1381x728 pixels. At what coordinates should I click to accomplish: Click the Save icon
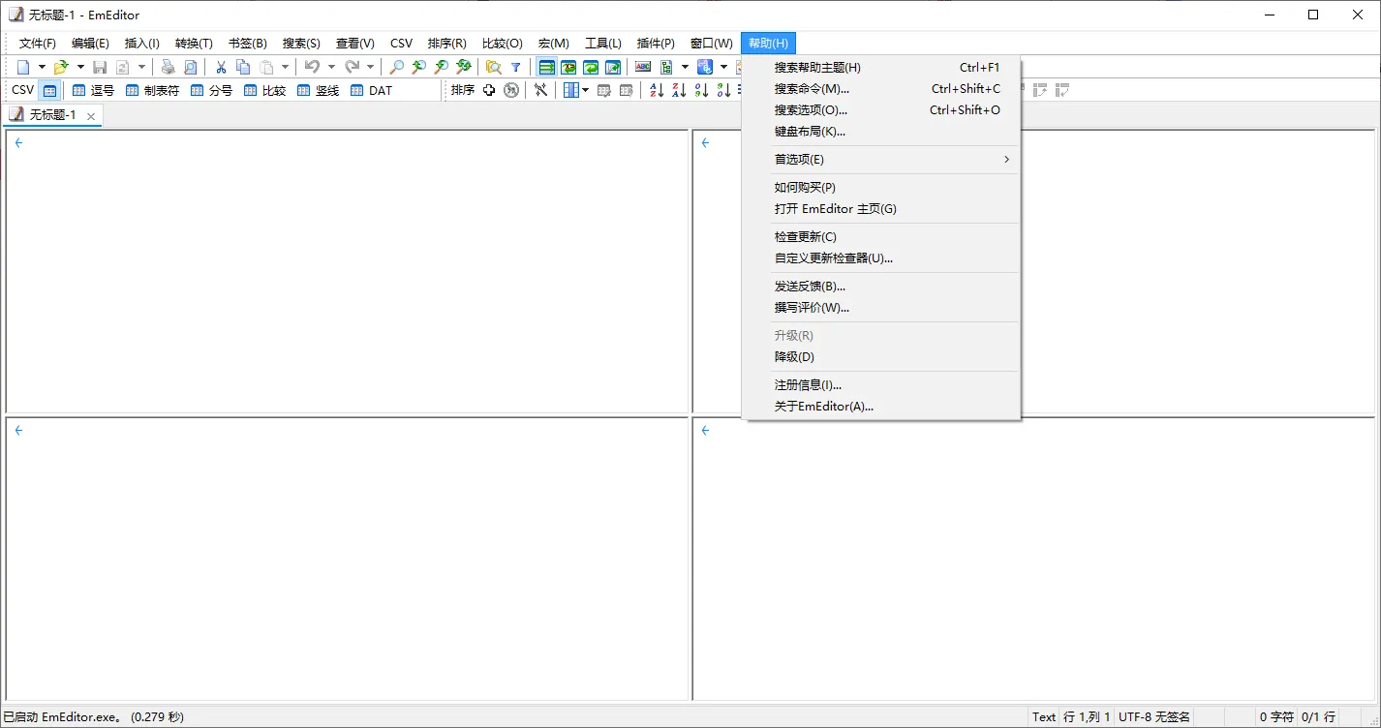[100, 66]
